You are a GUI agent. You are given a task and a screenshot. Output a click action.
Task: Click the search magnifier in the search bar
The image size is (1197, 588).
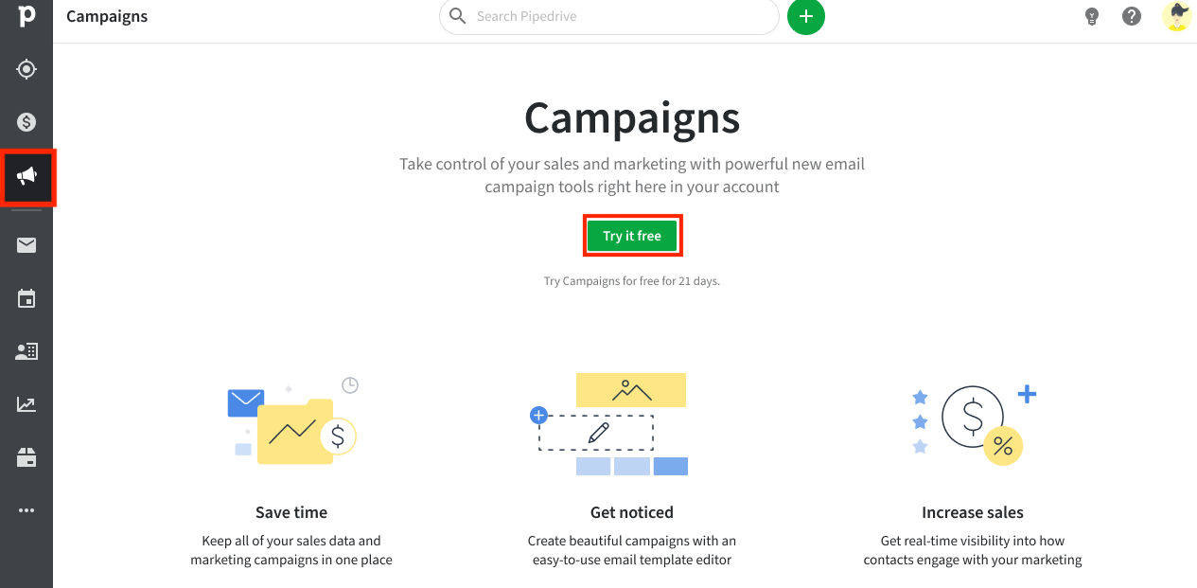point(457,16)
